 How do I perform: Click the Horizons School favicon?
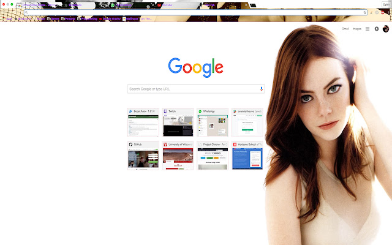[x=235, y=145]
